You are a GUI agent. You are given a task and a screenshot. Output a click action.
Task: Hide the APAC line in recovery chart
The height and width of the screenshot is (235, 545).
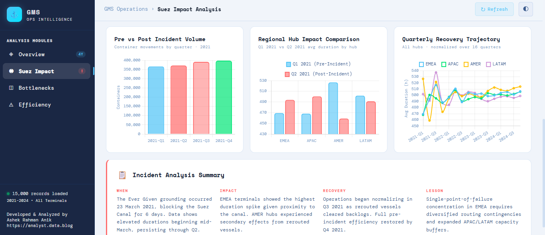[449, 64]
